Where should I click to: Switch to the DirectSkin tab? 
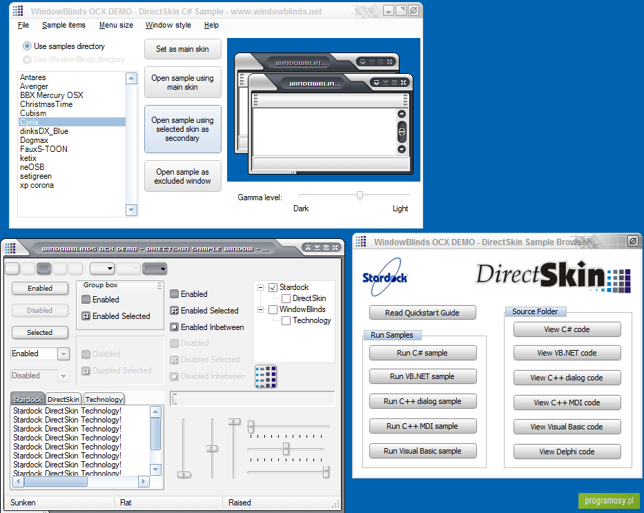[64, 399]
